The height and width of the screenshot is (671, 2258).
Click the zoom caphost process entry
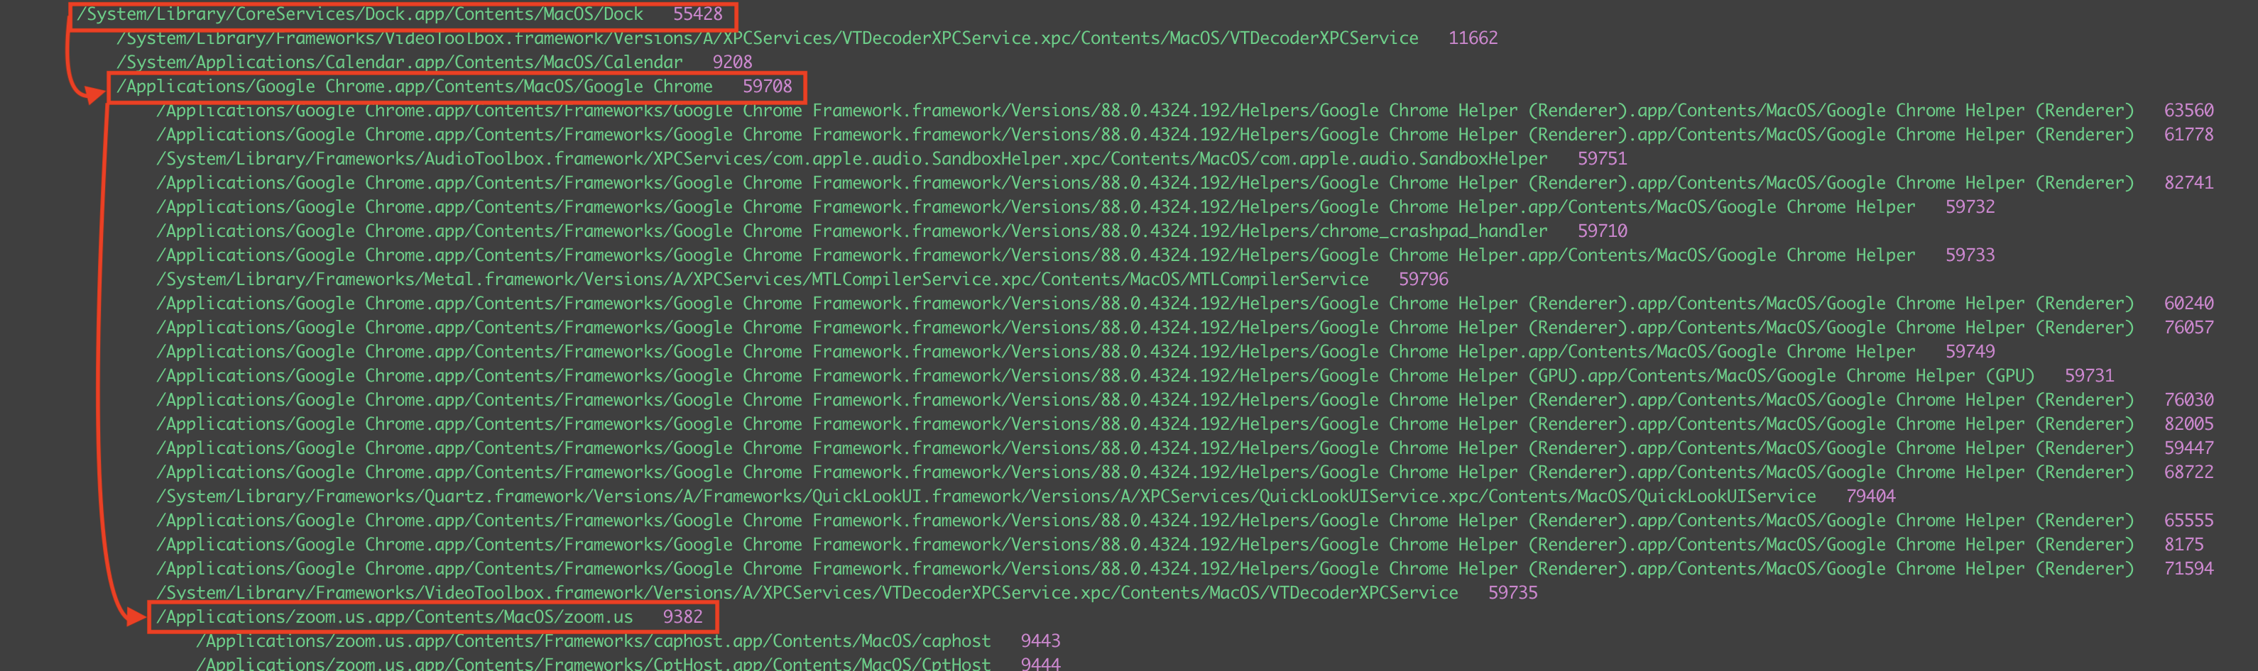(593, 641)
